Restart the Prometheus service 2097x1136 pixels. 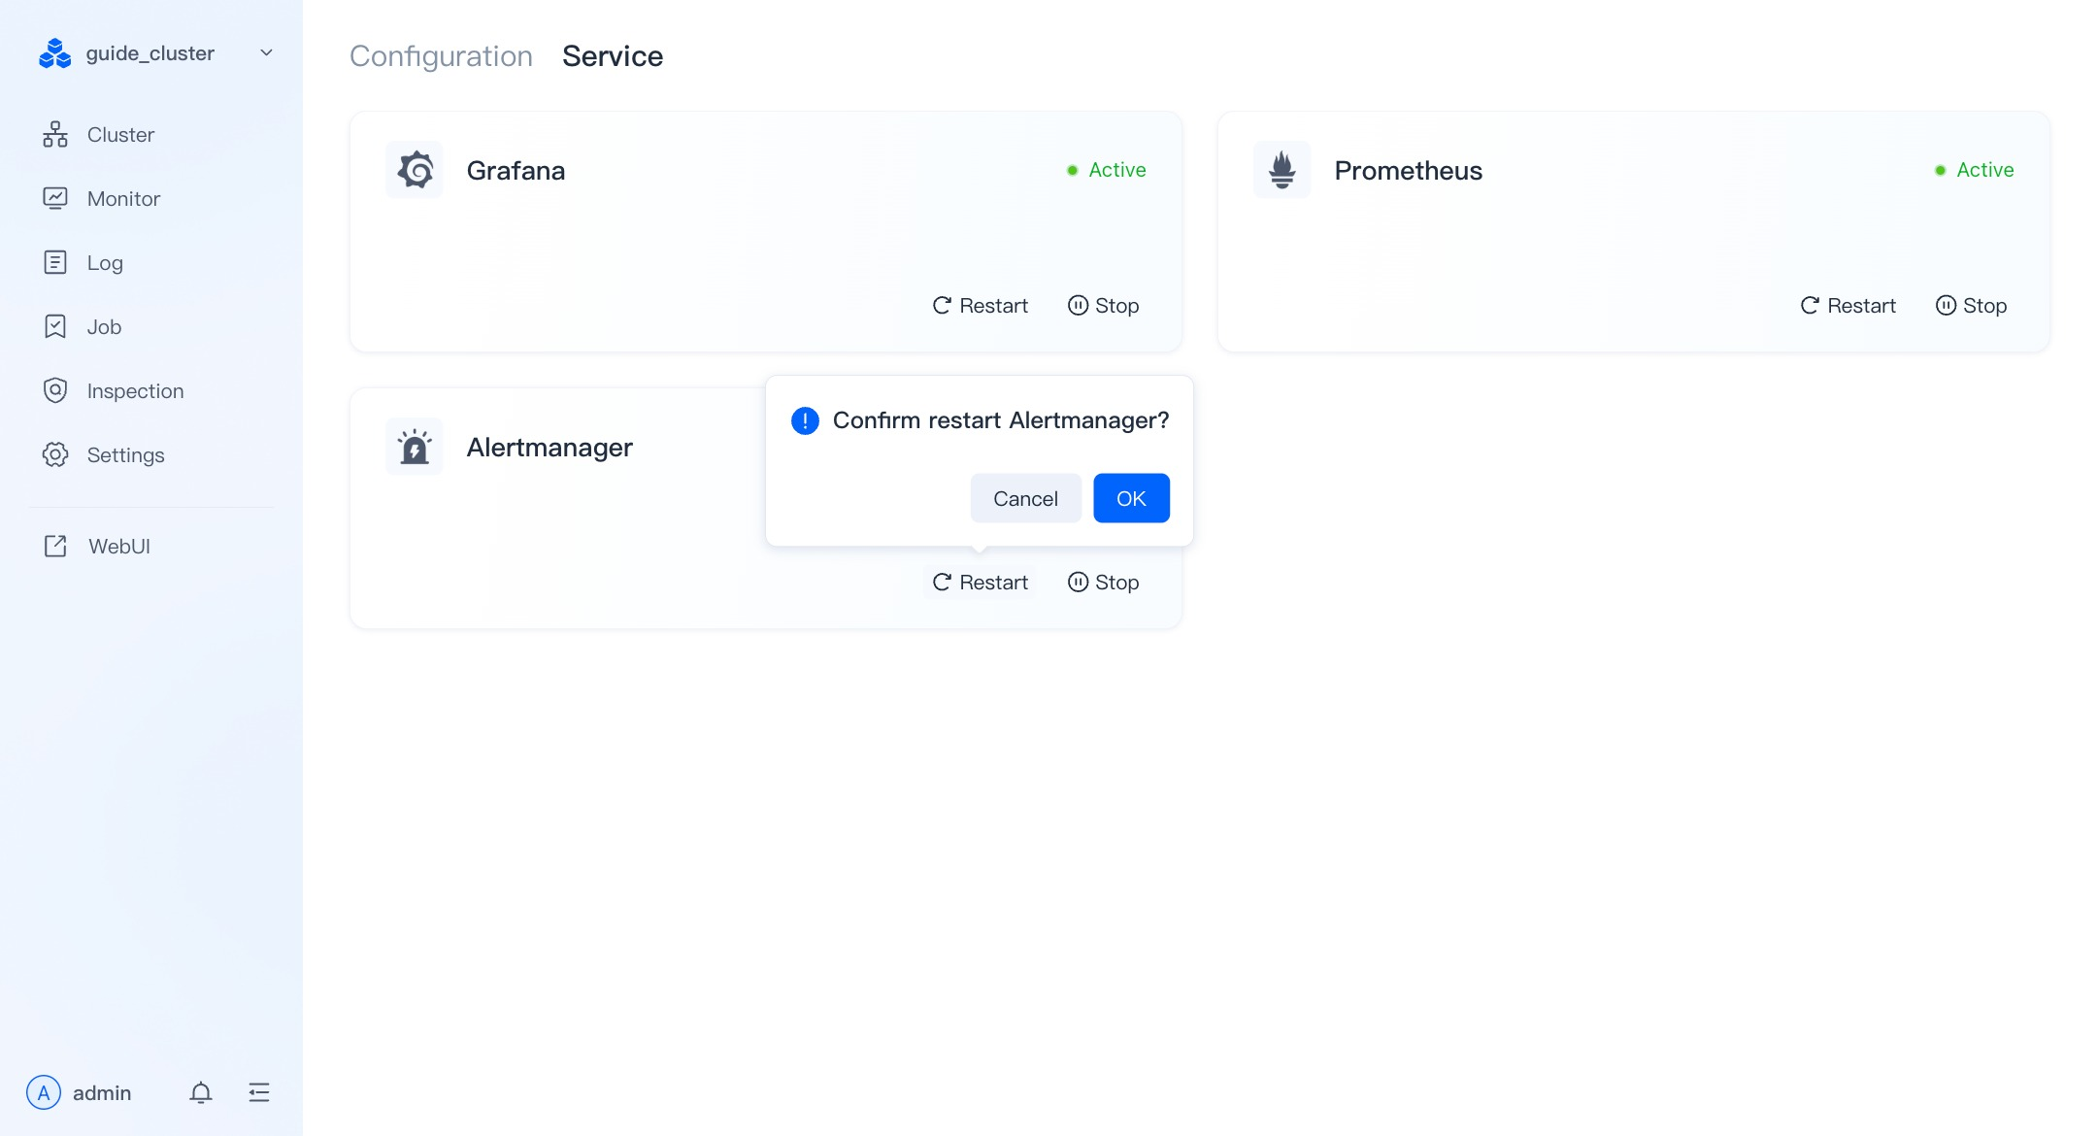tap(1848, 306)
